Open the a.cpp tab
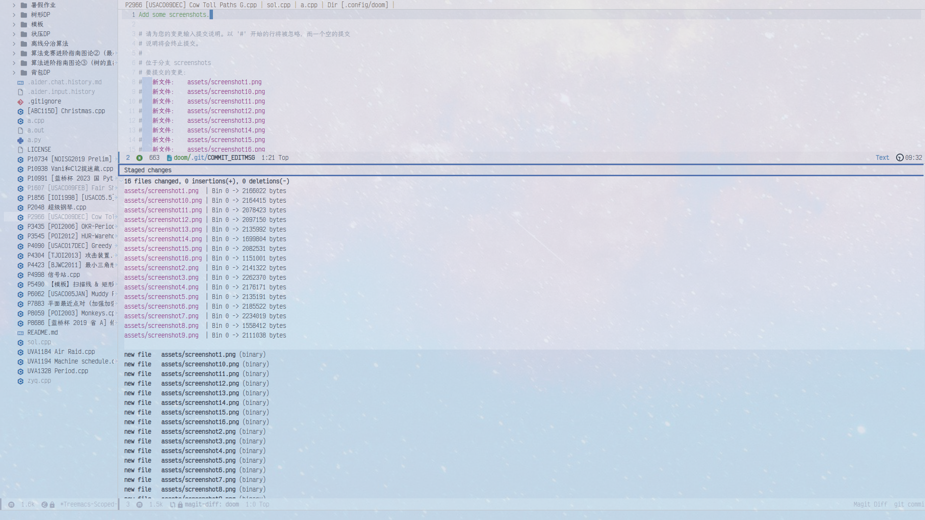Viewport: 925px width, 520px height. click(x=309, y=5)
